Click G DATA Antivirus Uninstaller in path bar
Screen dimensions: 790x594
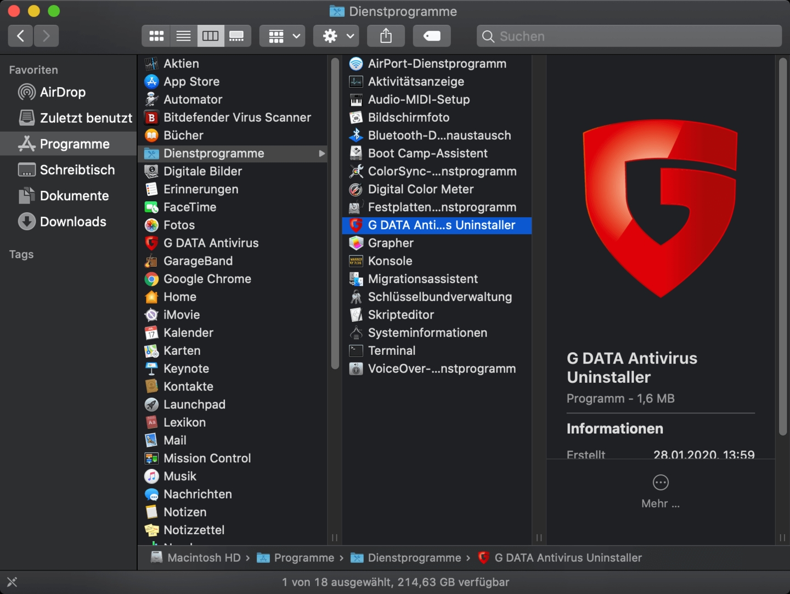pyautogui.click(x=560, y=558)
